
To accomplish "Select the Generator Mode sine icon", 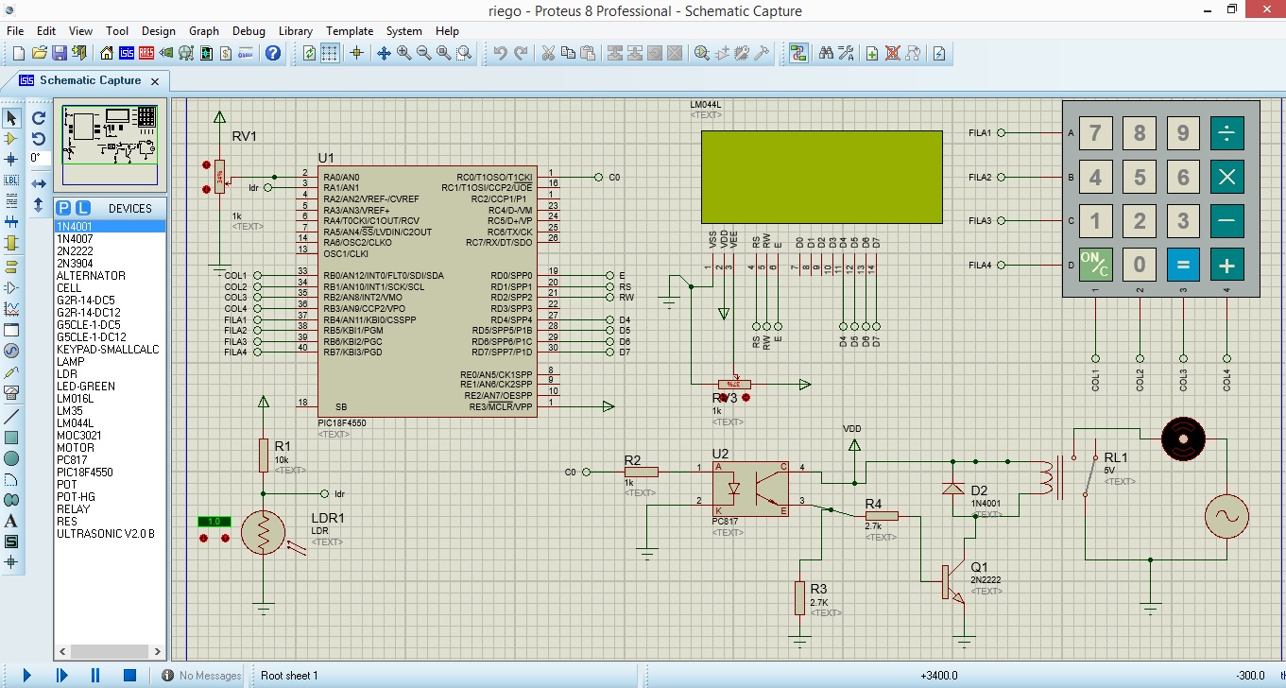I will pyautogui.click(x=11, y=351).
